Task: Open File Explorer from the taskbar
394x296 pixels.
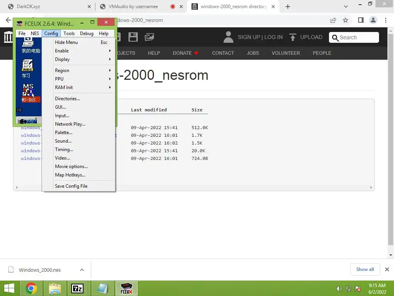Action: coord(55,288)
